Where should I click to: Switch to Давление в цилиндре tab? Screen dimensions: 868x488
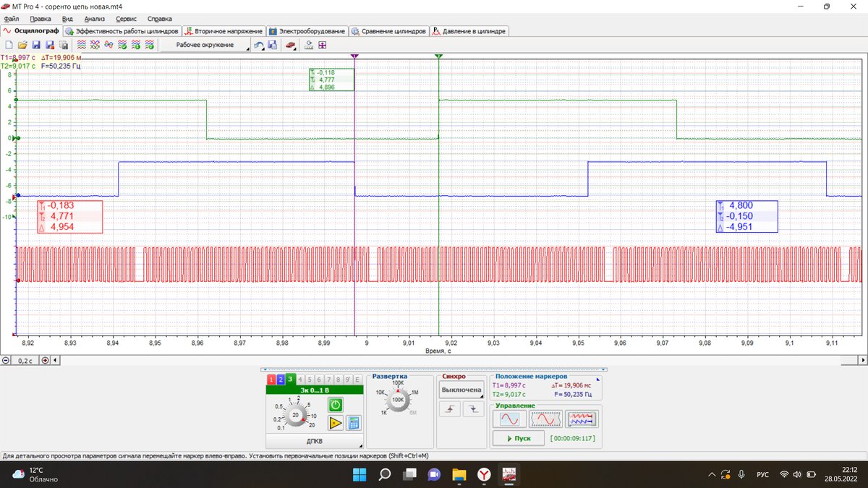469,31
